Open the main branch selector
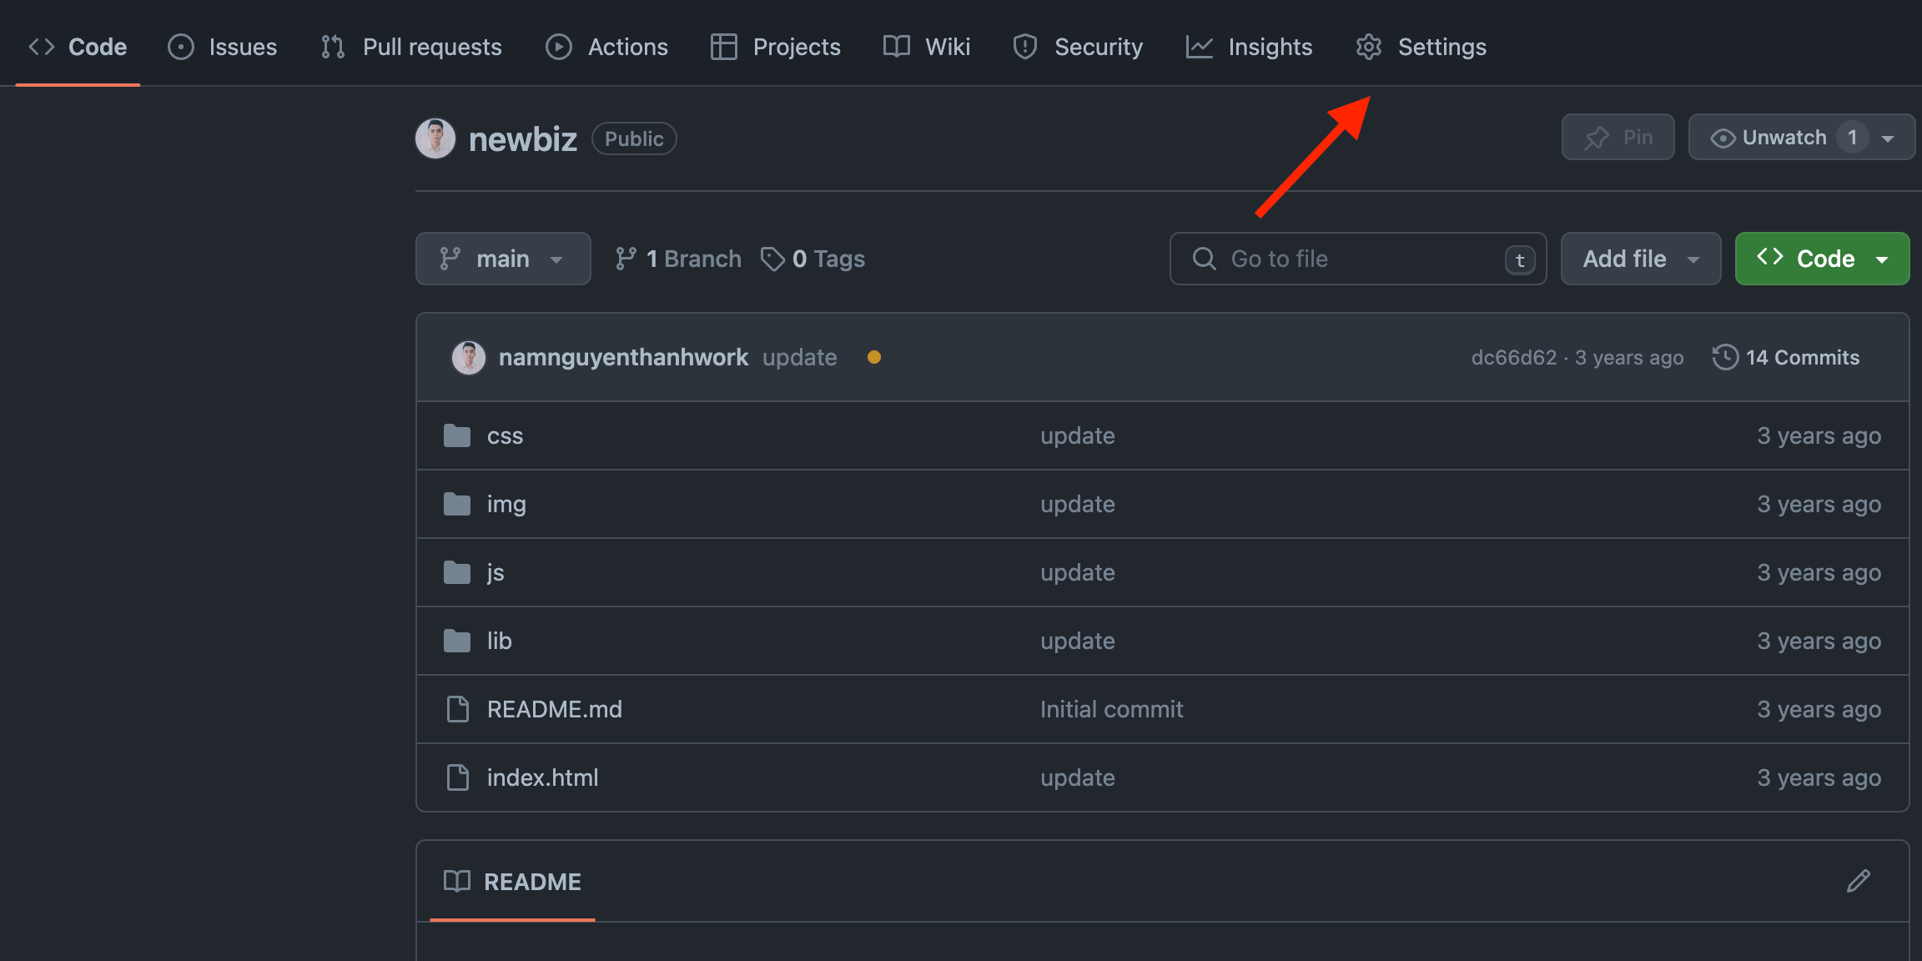Image resolution: width=1922 pixels, height=961 pixels. pos(503,259)
